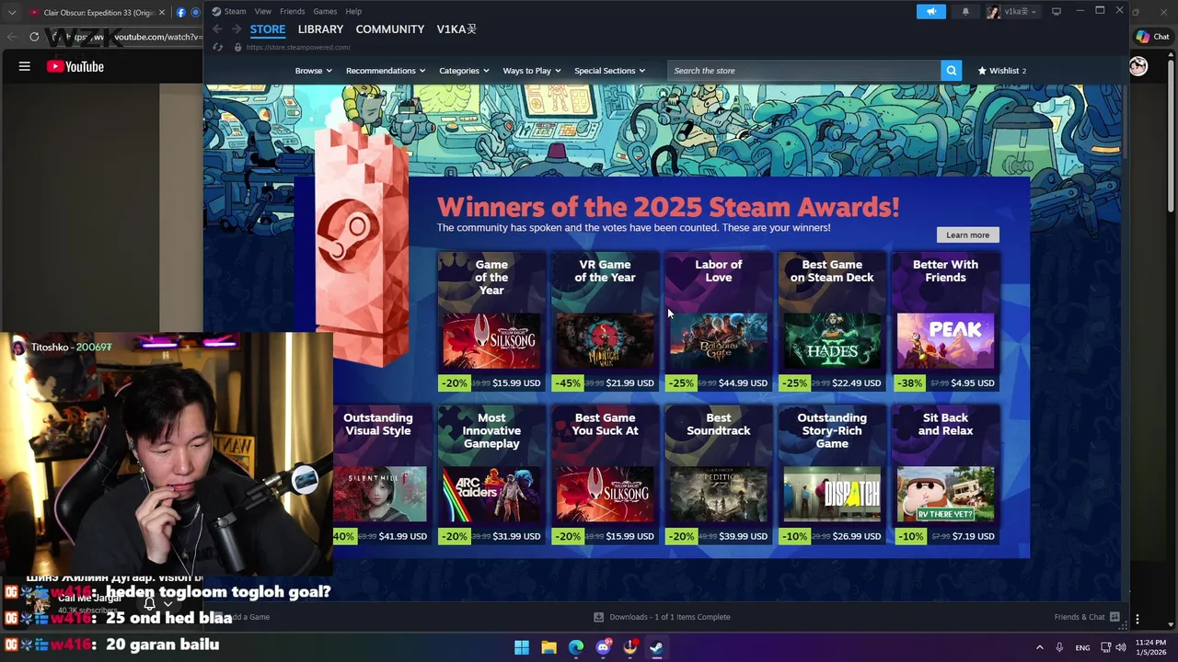Reload the browser page behind Steam
Image resolution: width=1178 pixels, height=662 pixels.
pyautogui.click(x=34, y=37)
